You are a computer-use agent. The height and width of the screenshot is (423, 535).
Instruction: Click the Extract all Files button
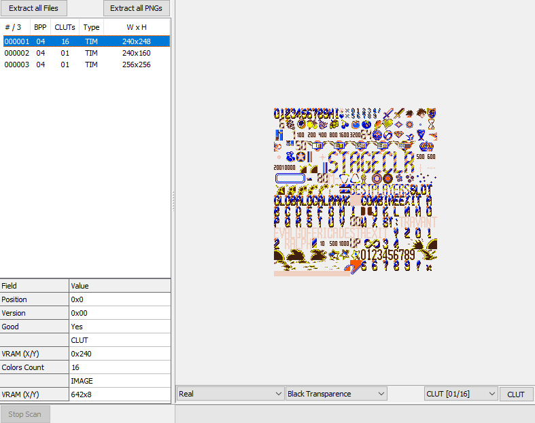(33, 8)
